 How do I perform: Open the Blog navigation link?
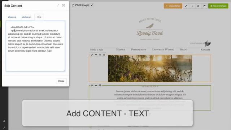tap(184, 49)
